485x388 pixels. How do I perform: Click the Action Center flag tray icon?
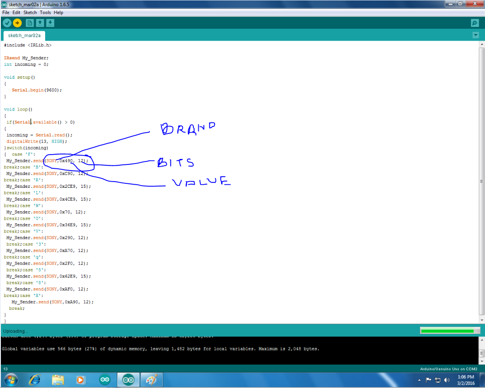(x=428, y=380)
